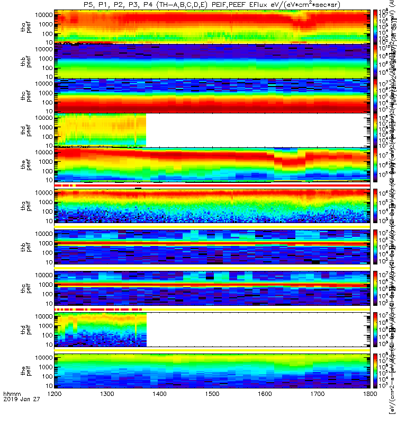Click the 1400 time axis label
The height and width of the screenshot is (424, 397).
pos(160,394)
